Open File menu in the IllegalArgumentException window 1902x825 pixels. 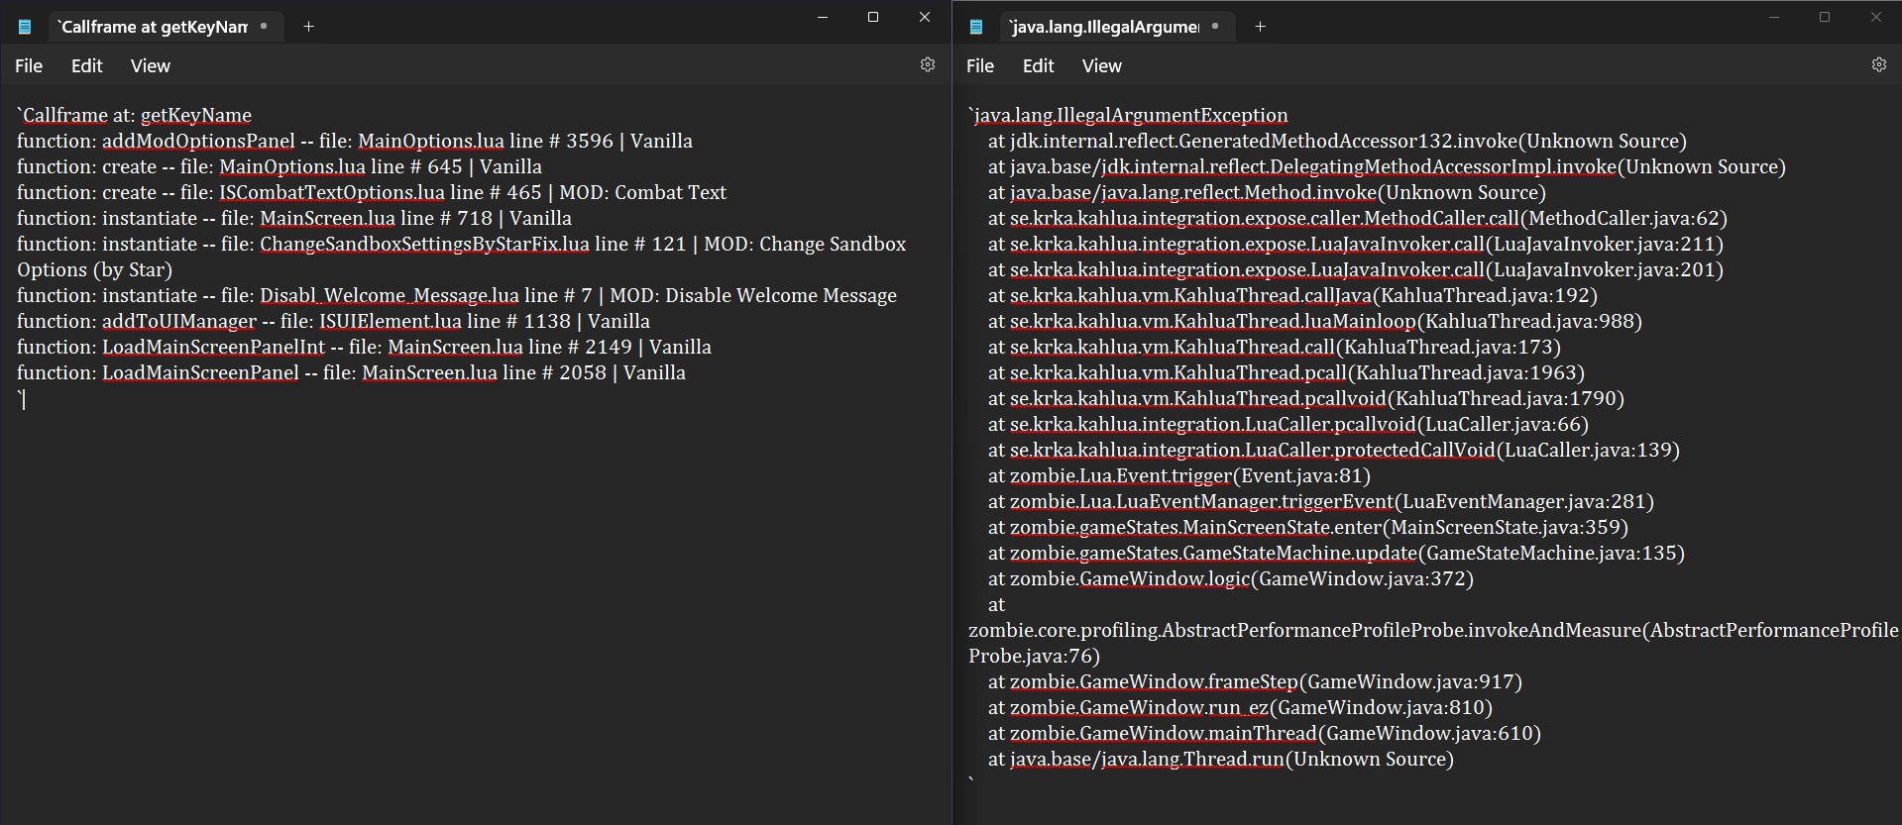click(980, 65)
